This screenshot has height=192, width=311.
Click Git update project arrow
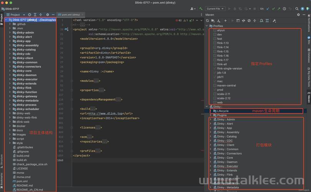[268, 9]
